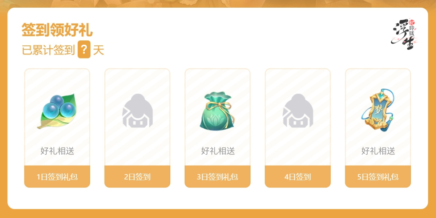Click 好礼相送 text on the day 3 card
Viewport: 436px width, 218px height.
pyautogui.click(x=218, y=151)
